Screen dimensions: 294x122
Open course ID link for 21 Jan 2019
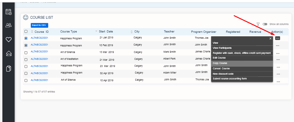(x=39, y=38)
